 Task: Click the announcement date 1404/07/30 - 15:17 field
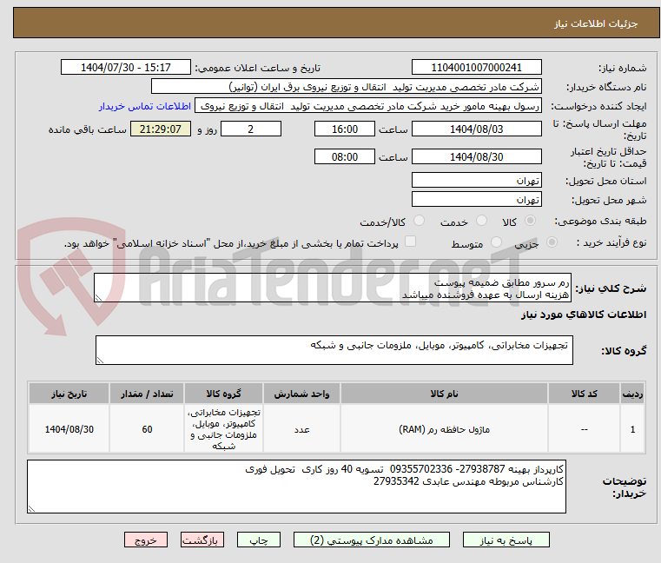126,67
